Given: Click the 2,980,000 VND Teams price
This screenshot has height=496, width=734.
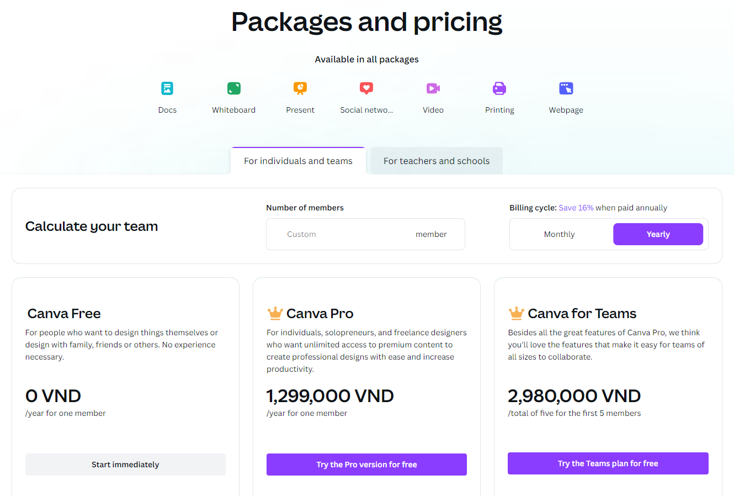Looking at the screenshot, I should point(574,396).
